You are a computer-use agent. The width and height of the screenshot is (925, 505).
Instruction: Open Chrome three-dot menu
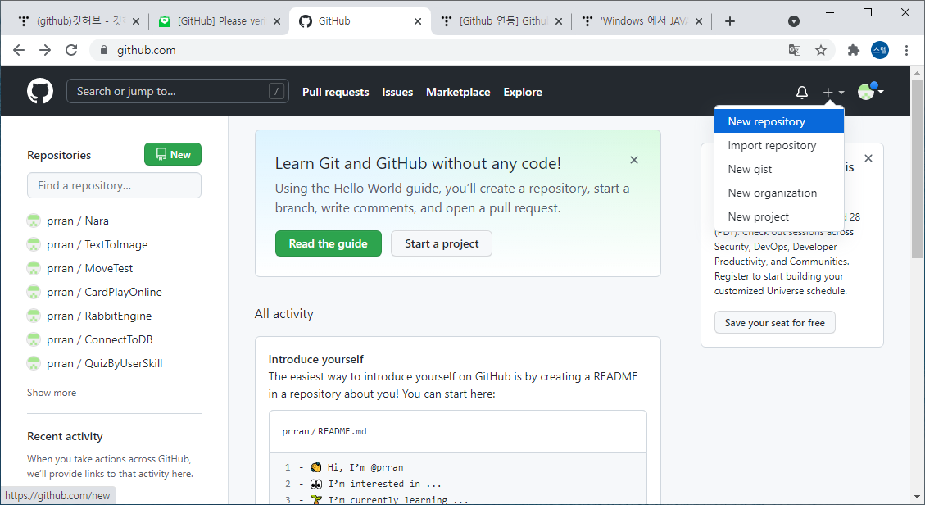(907, 50)
